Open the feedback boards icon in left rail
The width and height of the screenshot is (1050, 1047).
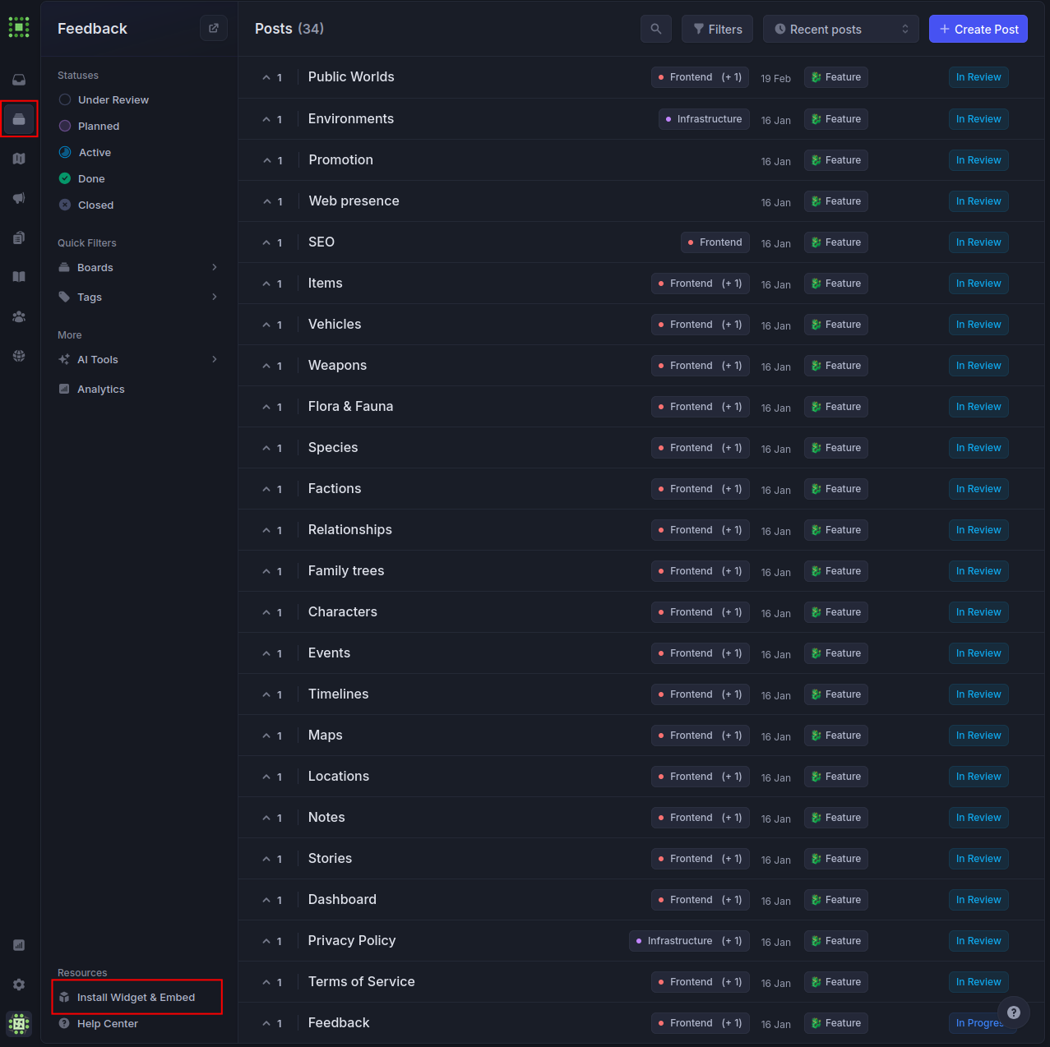tap(19, 119)
